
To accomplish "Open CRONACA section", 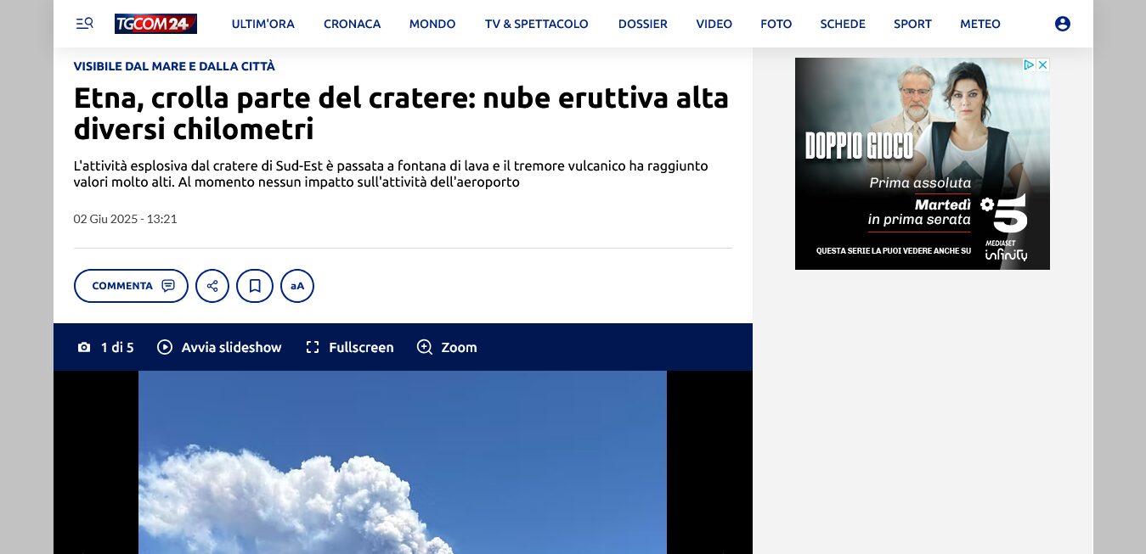I will pos(352,24).
